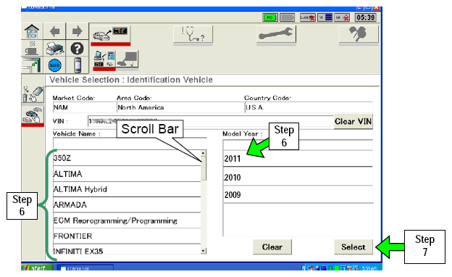Open the Print screen printer icon
The height and width of the screenshot is (277, 452).
(x=54, y=48)
